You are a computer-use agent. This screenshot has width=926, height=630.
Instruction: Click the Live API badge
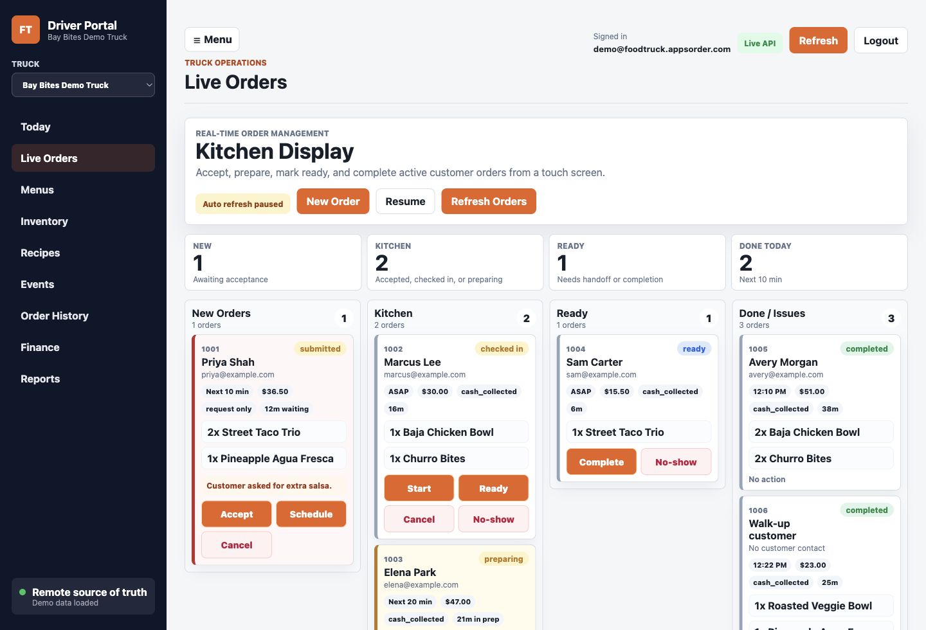pos(759,43)
